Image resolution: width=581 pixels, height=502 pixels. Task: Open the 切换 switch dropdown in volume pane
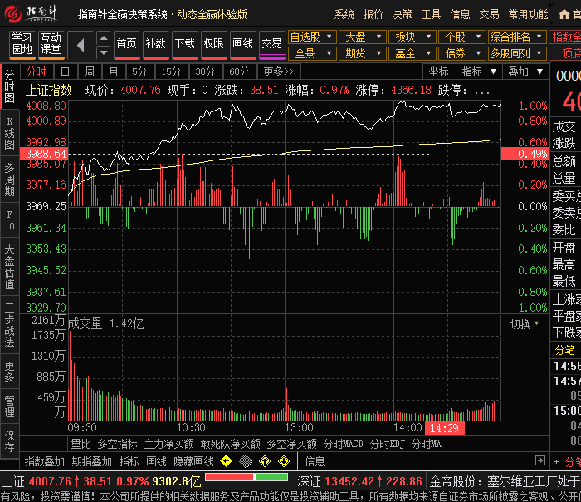click(x=525, y=324)
